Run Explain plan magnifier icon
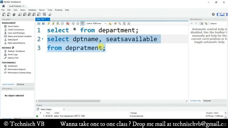The width and height of the screenshot is (228, 128). [58, 23]
